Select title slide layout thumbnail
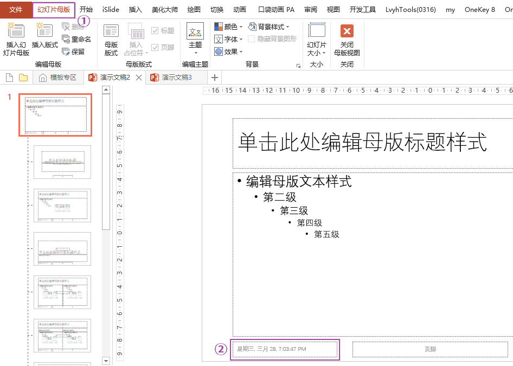Image resolution: width=513 pixels, height=366 pixels. (62, 162)
